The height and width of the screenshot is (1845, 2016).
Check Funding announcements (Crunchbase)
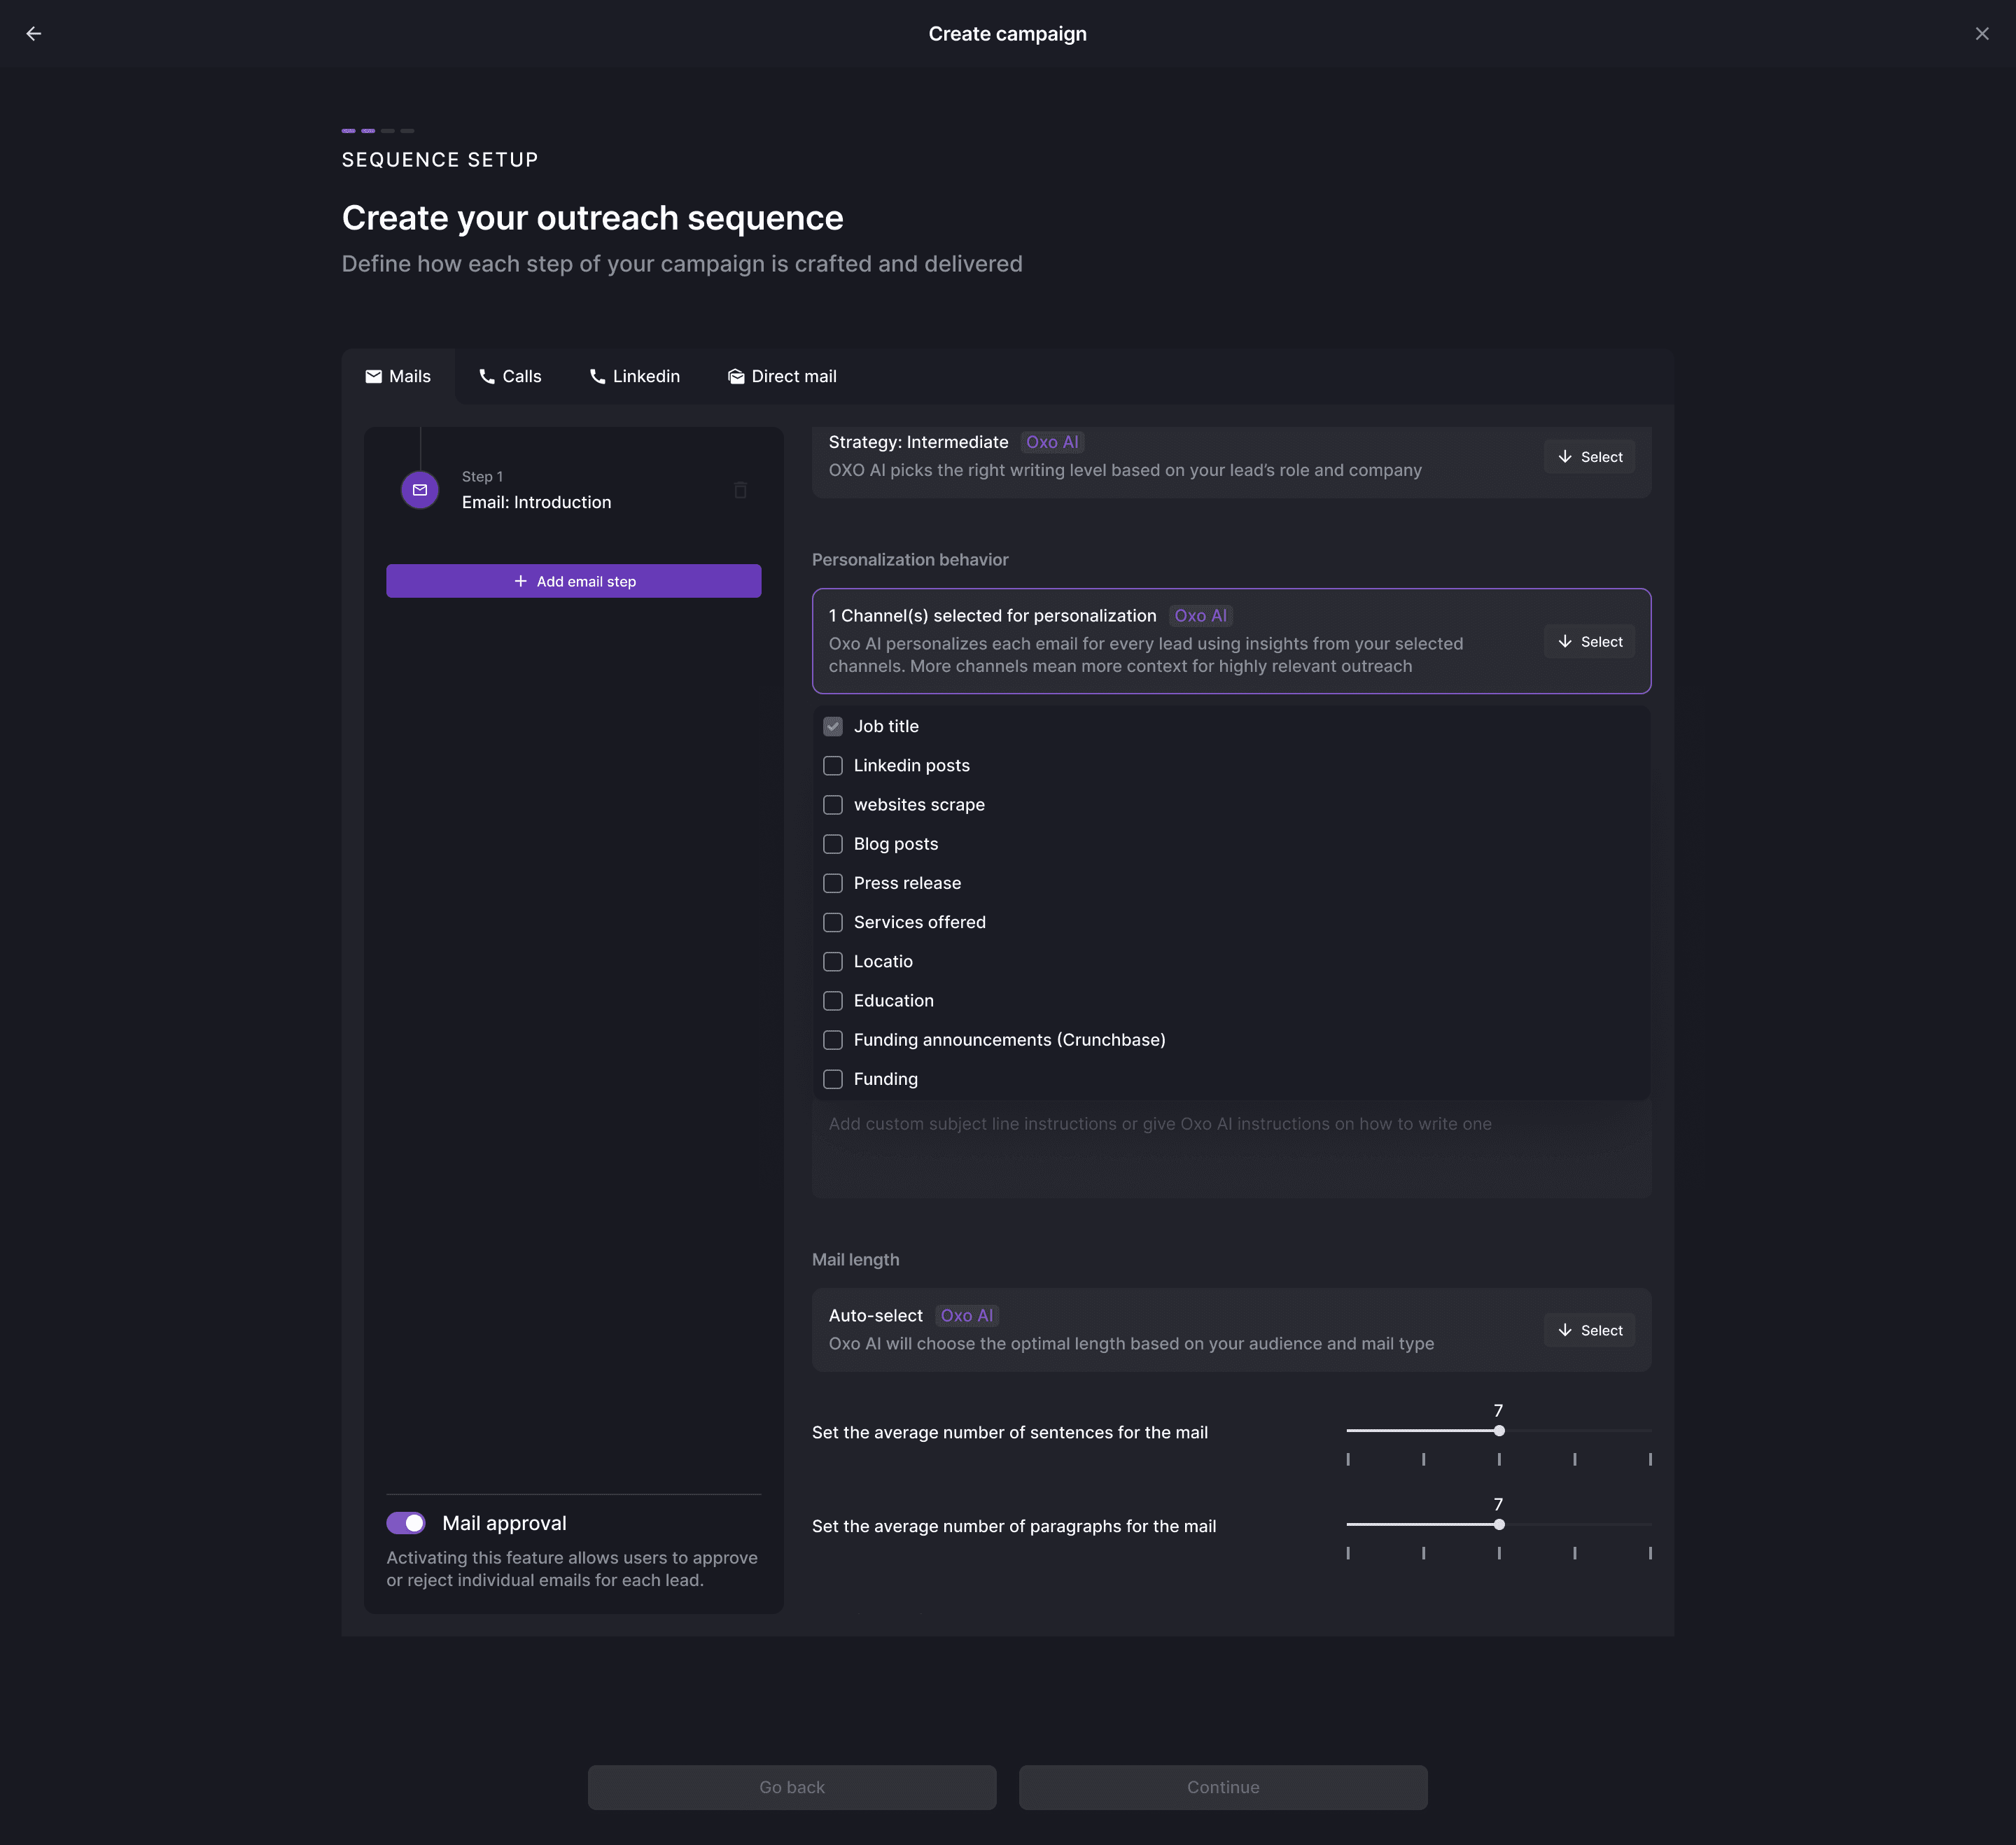point(833,1040)
